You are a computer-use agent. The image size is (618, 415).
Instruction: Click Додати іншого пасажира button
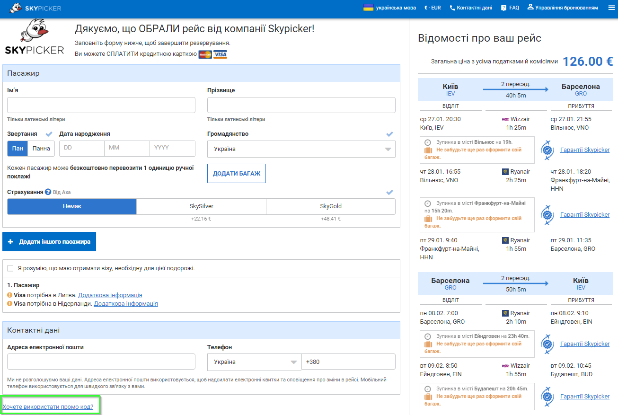pyautogui.click(x=49, y=242)
